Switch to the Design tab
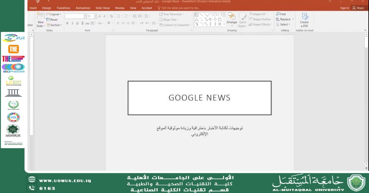 (46, 8)
